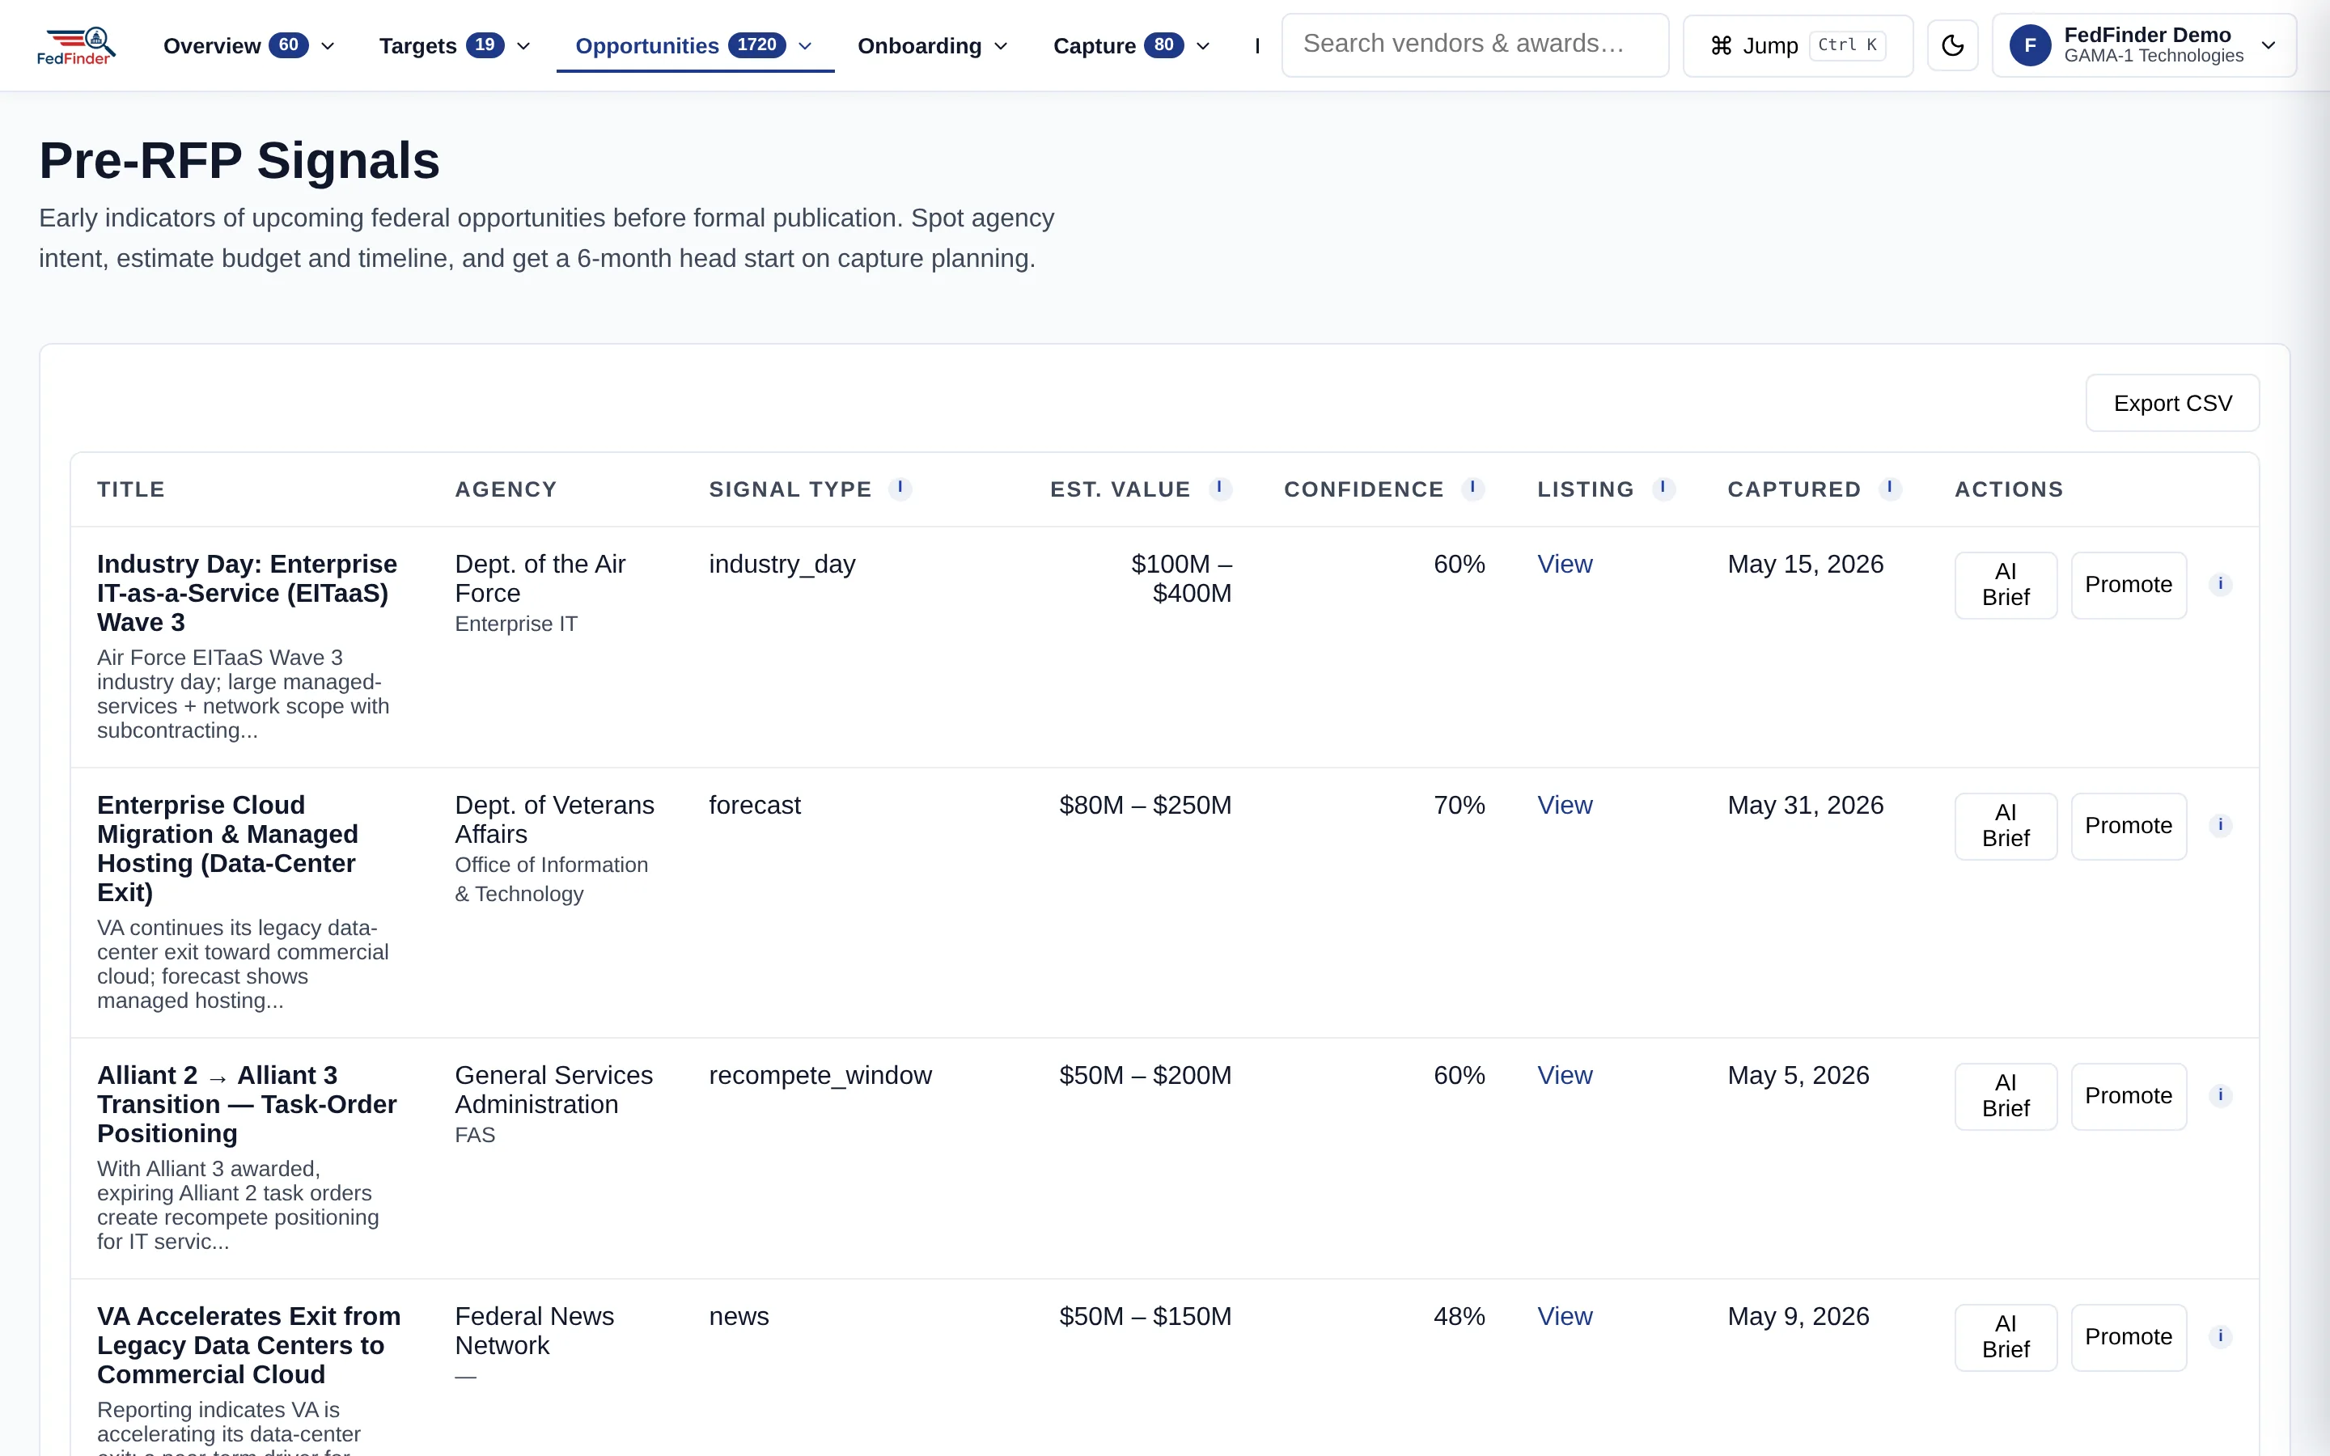Open Jump command palette button

coord(1798,45)
